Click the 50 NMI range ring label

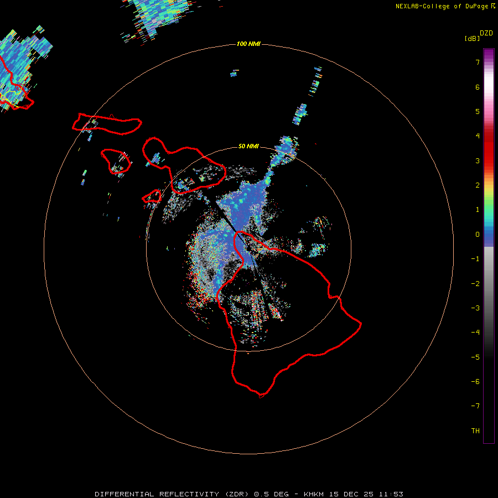tap(248, 146)
